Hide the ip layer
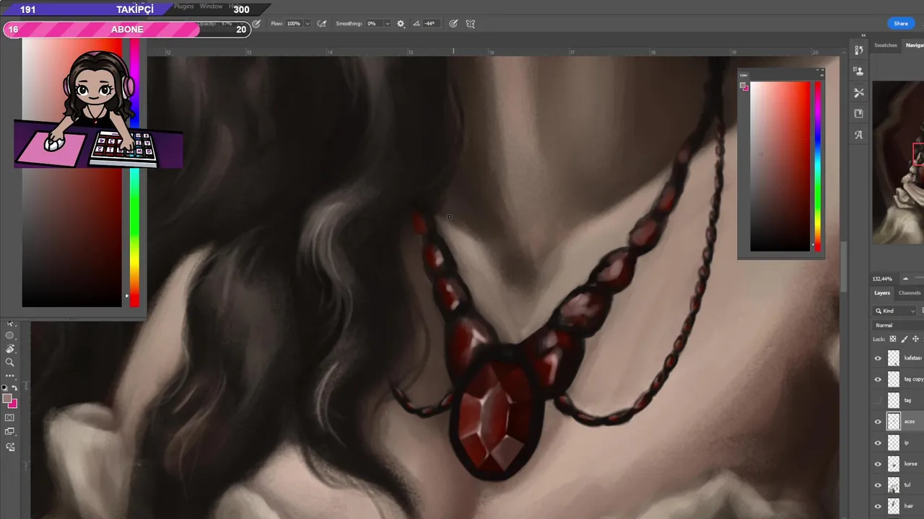 [x=878, y=443]
